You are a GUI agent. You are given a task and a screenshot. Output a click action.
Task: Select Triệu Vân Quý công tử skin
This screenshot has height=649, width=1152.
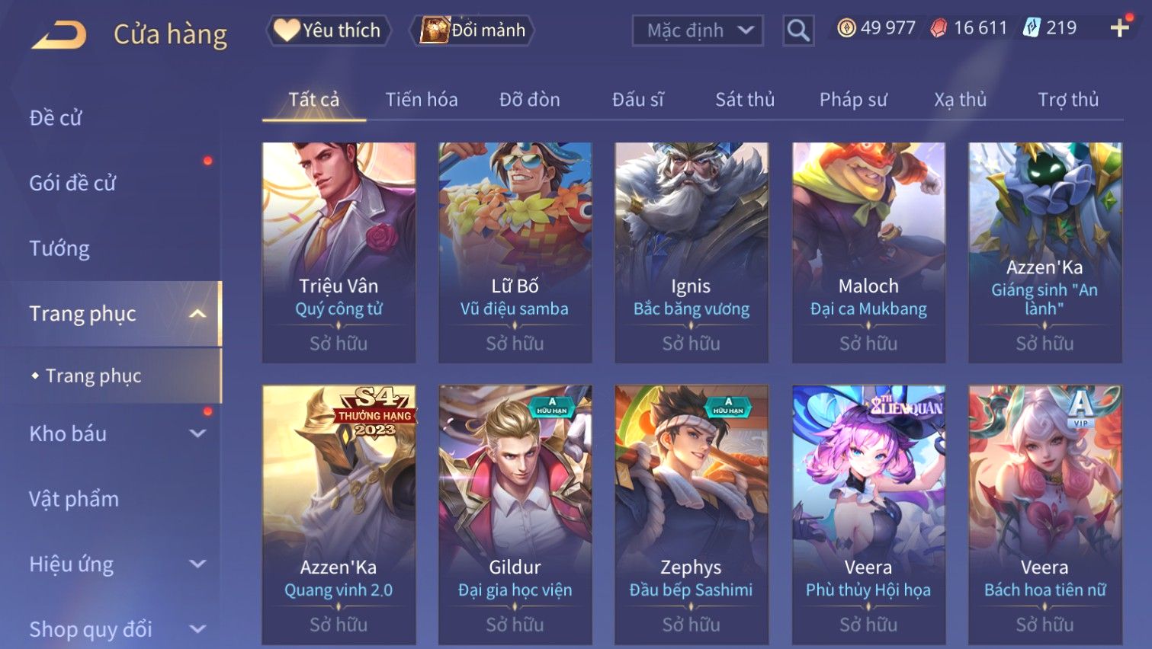339,252
